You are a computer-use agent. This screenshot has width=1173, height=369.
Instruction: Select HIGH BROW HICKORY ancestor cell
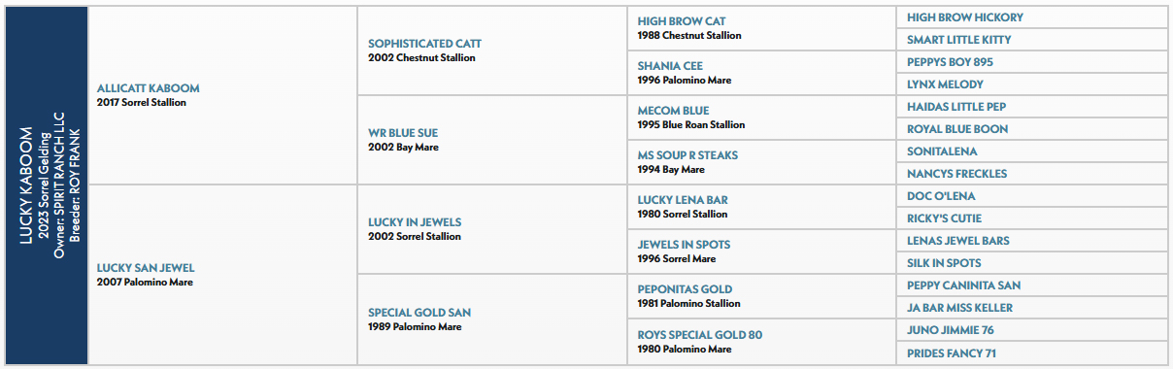click(1031, 17)
